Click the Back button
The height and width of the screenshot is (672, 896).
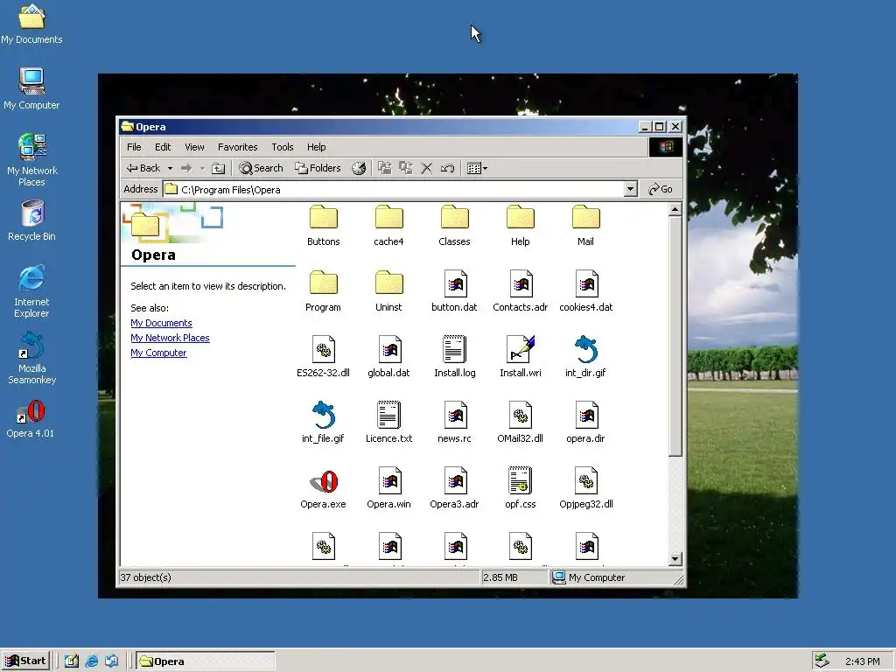click(144, 168)
